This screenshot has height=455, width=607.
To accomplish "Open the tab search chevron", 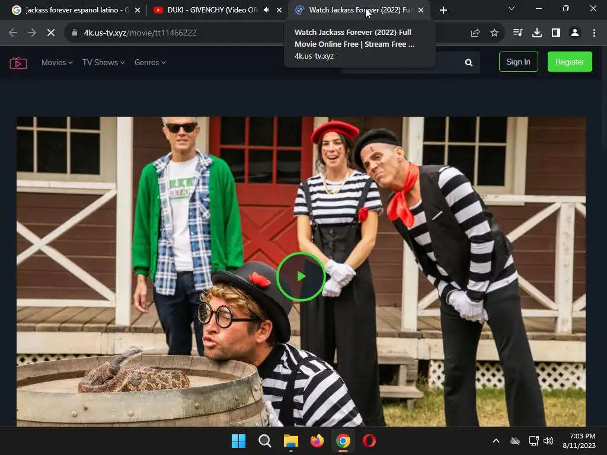I will click(x=512, y=8).
